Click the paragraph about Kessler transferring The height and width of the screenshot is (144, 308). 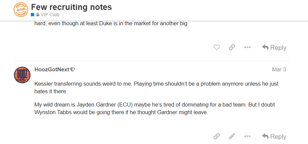pyautogui.click(x=156, y=87)
